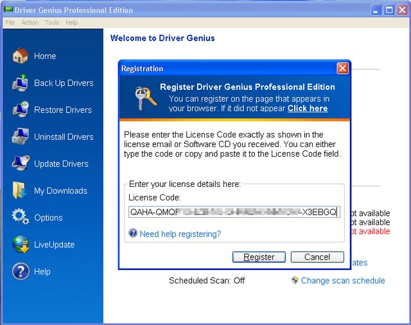
Task: Click the blue help icon beside Need help registering
Action: click(x=133, y=233)
